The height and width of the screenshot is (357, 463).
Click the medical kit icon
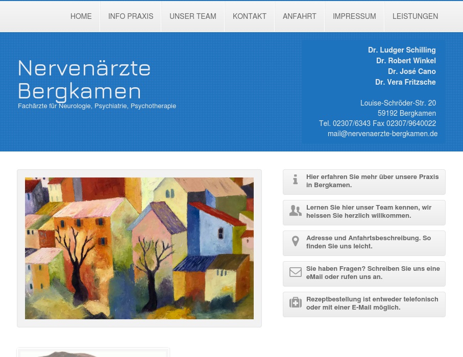tap(295, 303)
